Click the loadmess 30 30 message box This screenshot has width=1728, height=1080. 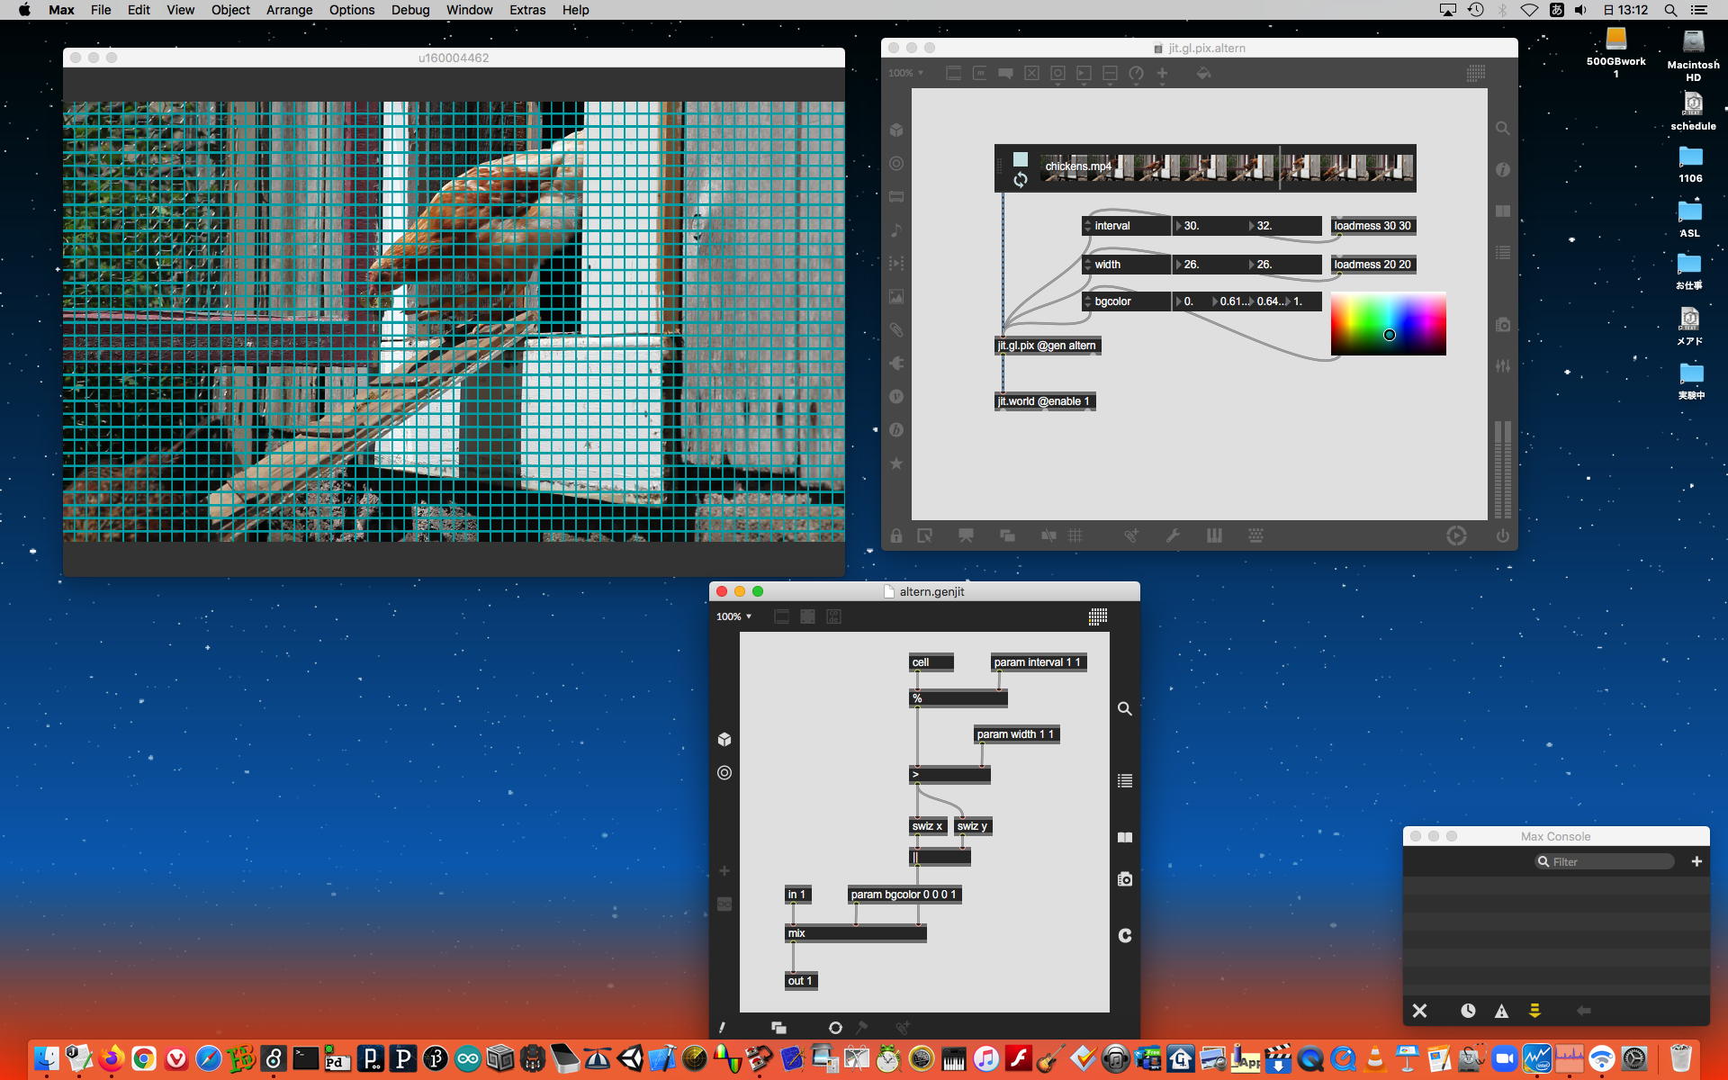(1372, 226)
